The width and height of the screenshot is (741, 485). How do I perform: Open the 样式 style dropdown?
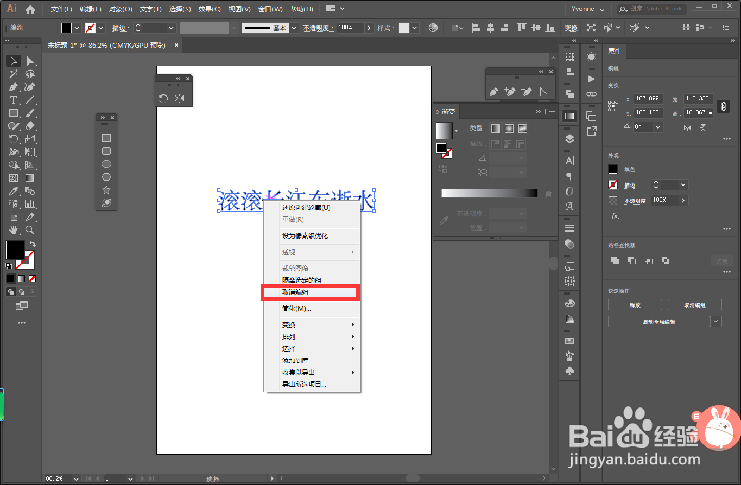414,28
